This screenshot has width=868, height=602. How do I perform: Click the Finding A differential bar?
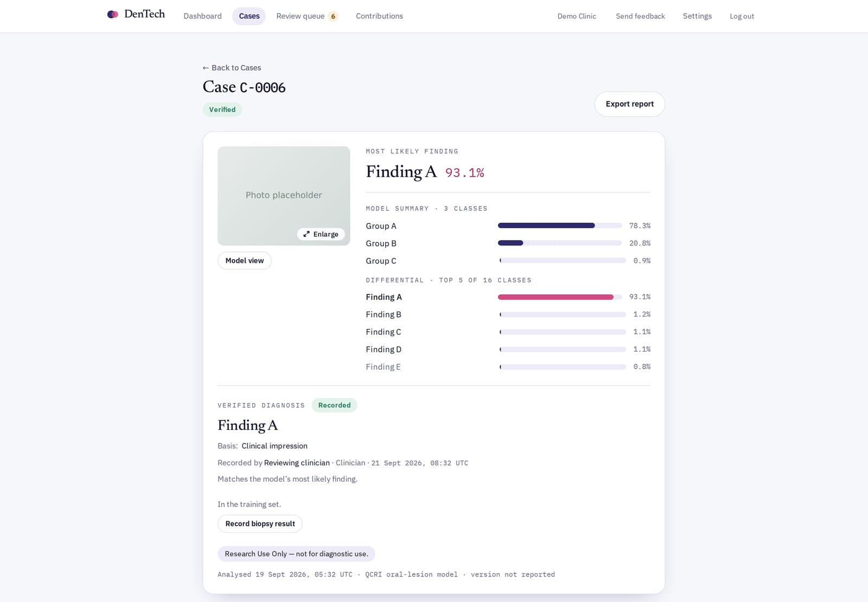coord(560,297)
